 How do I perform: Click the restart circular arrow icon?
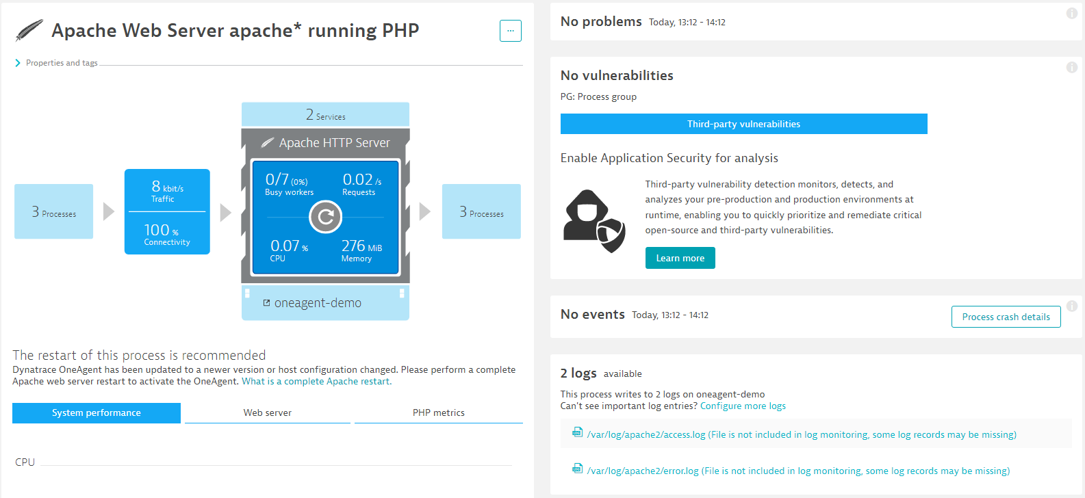(325, 218)
